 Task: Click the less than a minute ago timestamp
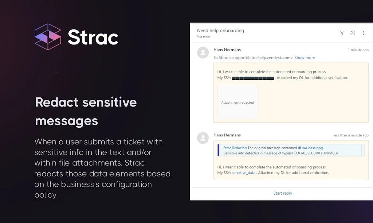point(351,135)
